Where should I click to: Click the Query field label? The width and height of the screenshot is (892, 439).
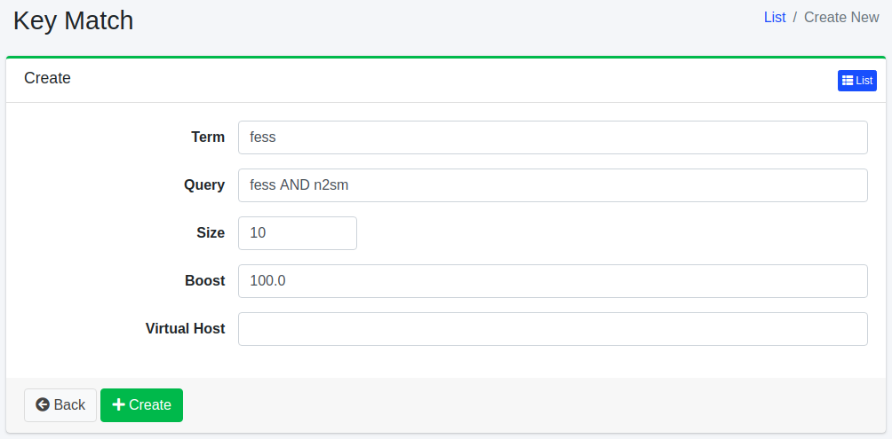[x=203, y=185]
